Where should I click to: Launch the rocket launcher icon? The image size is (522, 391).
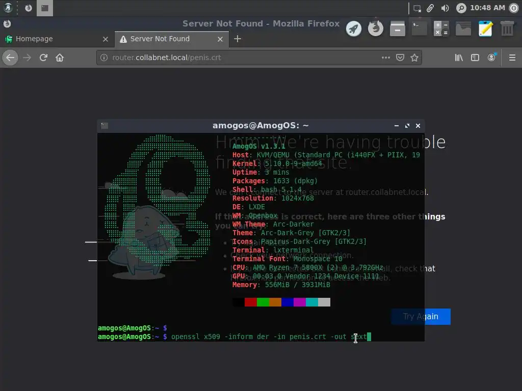[x=354, y=29]
